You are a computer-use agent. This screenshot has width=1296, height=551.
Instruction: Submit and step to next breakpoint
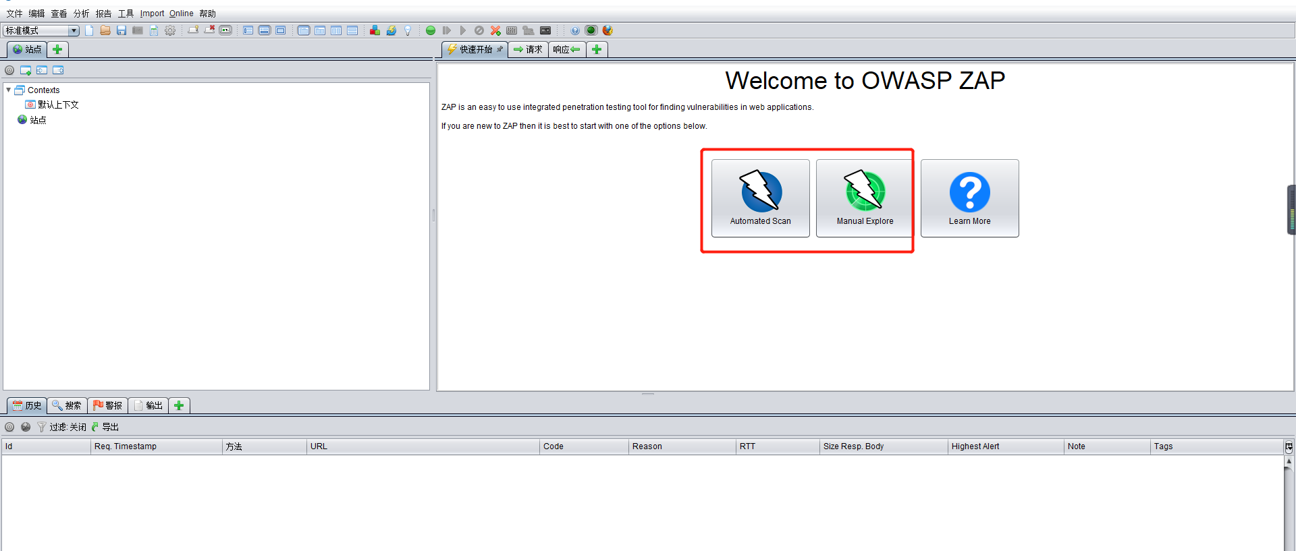coord(447,30)
